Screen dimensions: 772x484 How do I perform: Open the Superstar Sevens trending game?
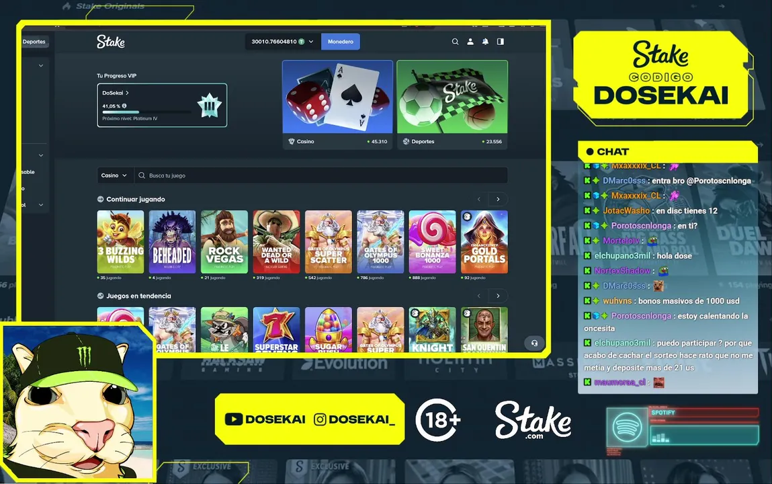276,329
